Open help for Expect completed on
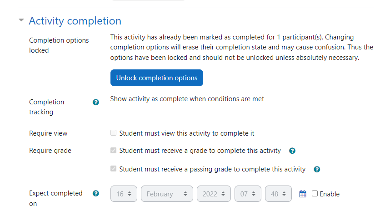 tap(96, 193)
